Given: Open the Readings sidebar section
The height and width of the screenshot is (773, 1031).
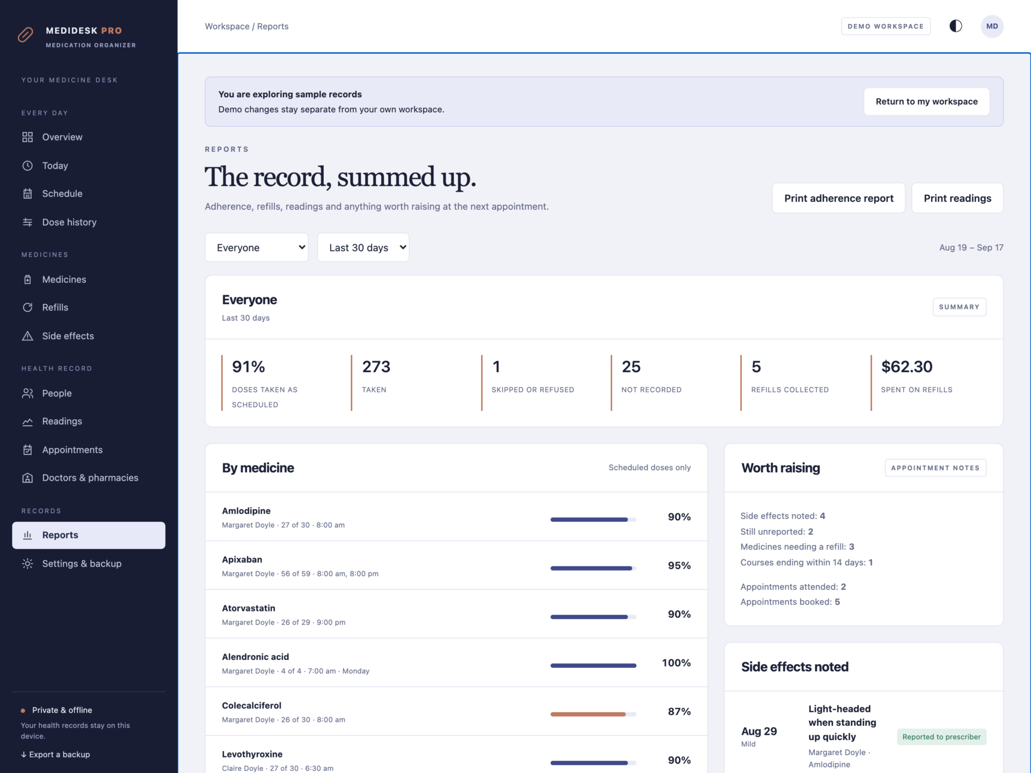Looking at the screenshot, I should click(89, 421).
